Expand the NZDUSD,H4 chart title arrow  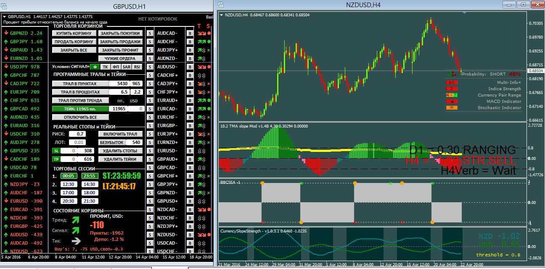[x=222, y=15]
